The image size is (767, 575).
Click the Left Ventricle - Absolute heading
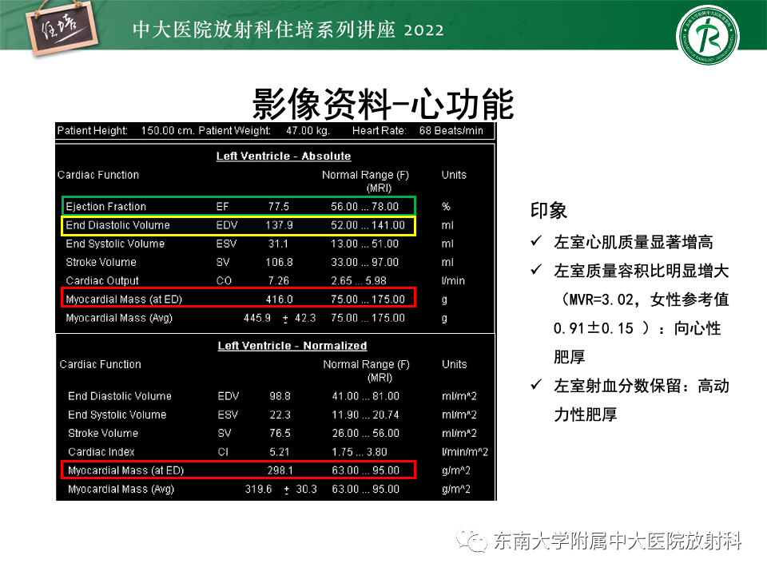(x=284, y=156)
